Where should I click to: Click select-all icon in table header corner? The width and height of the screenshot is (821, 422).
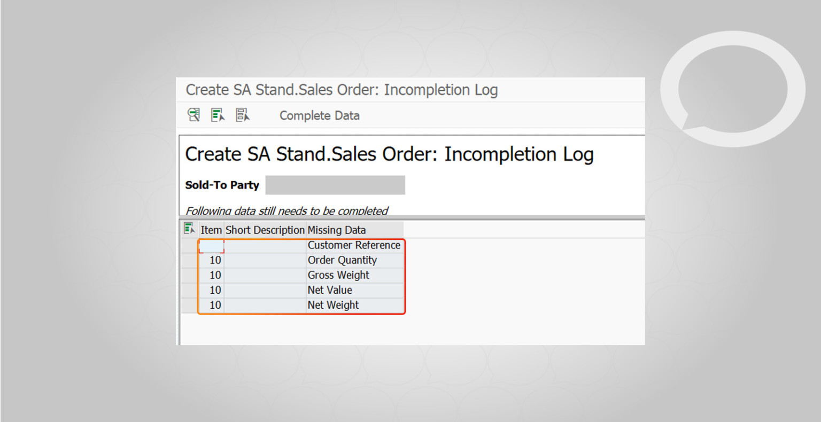click(x=189, y=229)
